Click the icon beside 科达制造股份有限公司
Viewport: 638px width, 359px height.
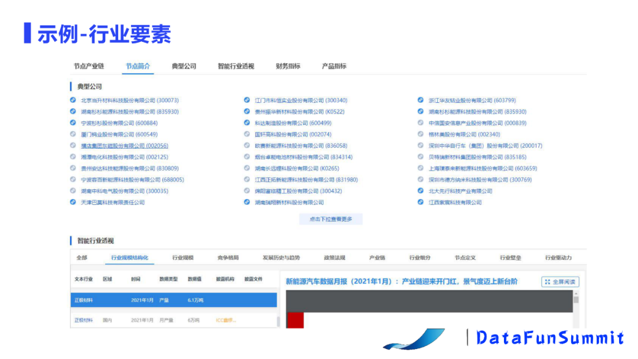click(x=246, y=123)
